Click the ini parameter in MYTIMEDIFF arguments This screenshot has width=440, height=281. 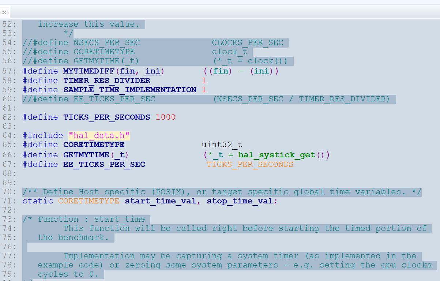click(x=153, y=71)
